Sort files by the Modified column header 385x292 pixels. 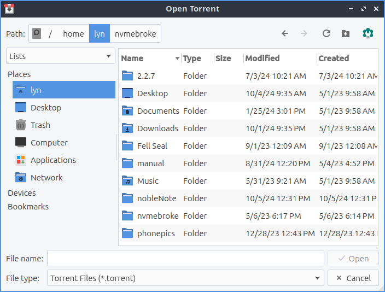pyautogui.click(x=262, y=59)
